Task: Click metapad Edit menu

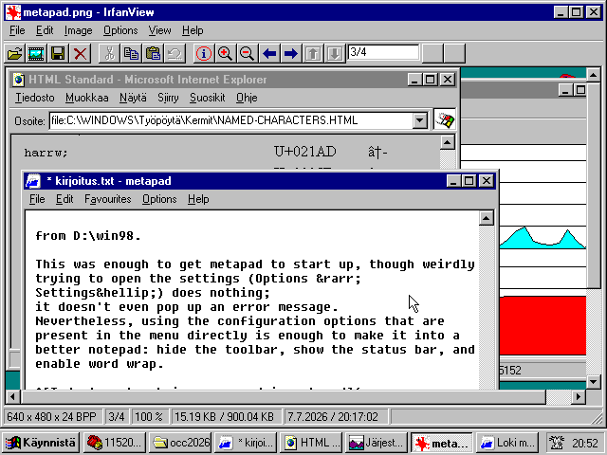Action: [x=64, y=199]
